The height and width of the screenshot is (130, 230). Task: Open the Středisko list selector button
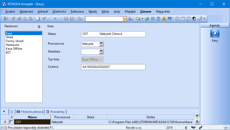[x=101, y=52]
